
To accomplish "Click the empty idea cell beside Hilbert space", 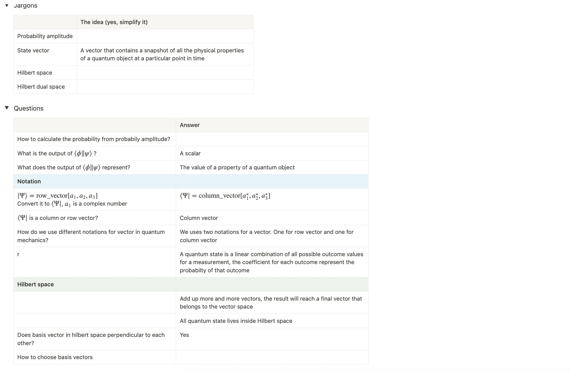I will click(165, 73).
